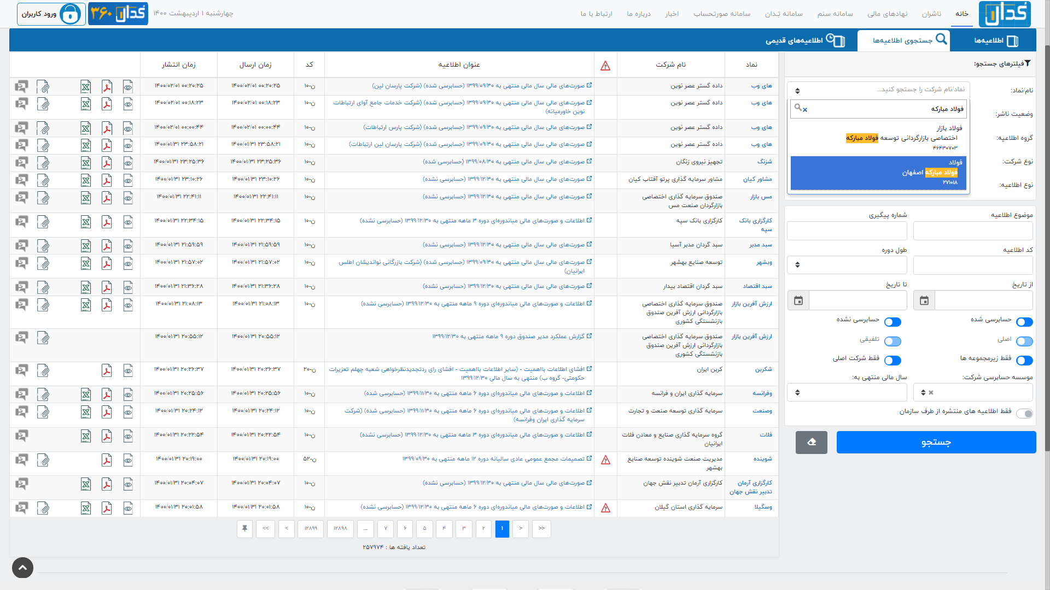Image resolution: width=1050 pixels, height=590 pixels.
Task: Toggle حسابرسی نشده switch
Action: (x=892, y=322)
